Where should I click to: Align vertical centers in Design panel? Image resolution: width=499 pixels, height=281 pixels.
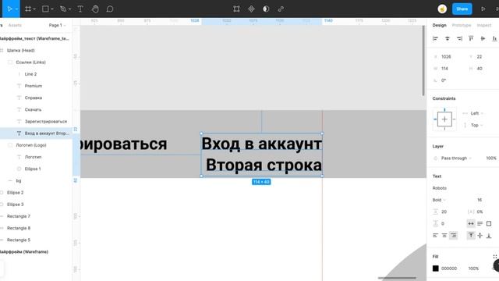[x=483, y=38]
